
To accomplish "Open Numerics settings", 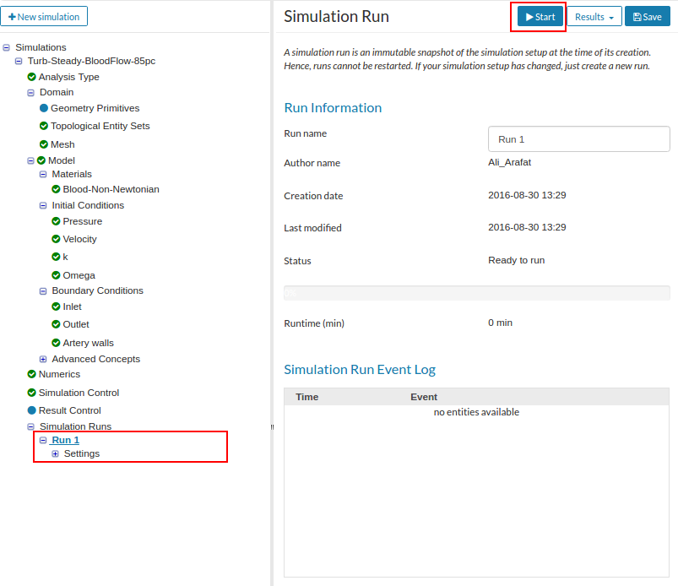I will (59, 374).
